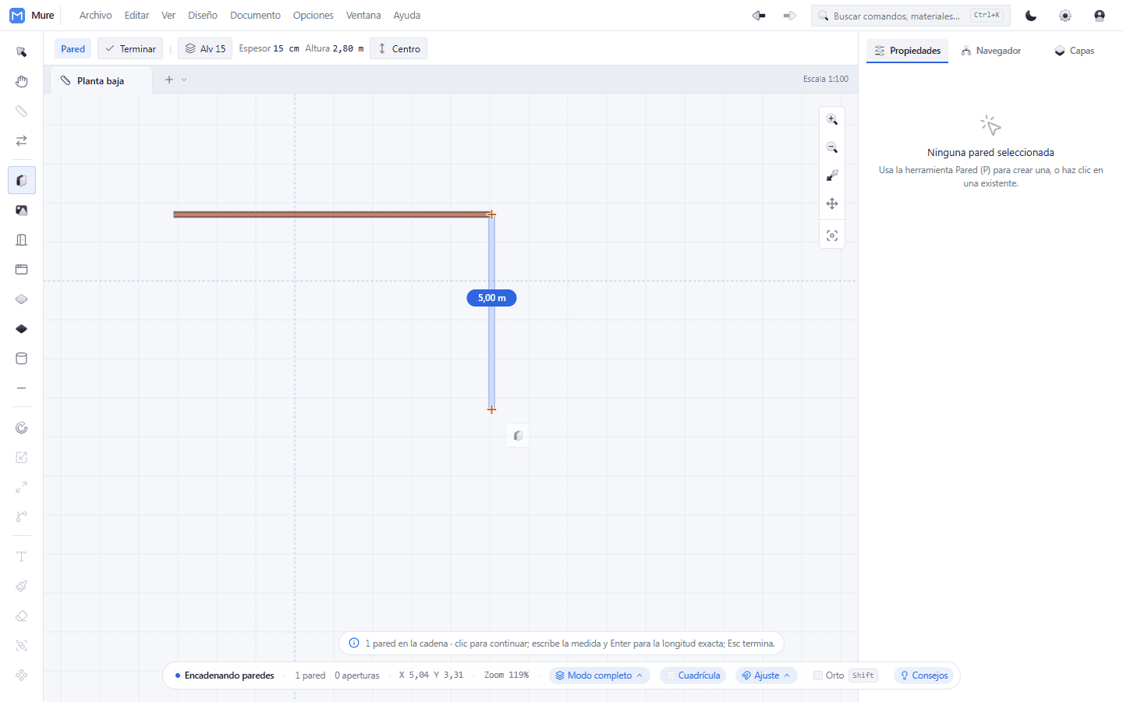The width and height of the screenshot is (1123, 702).
Task: Open the Modo completo dropdown
Action: 599,675
